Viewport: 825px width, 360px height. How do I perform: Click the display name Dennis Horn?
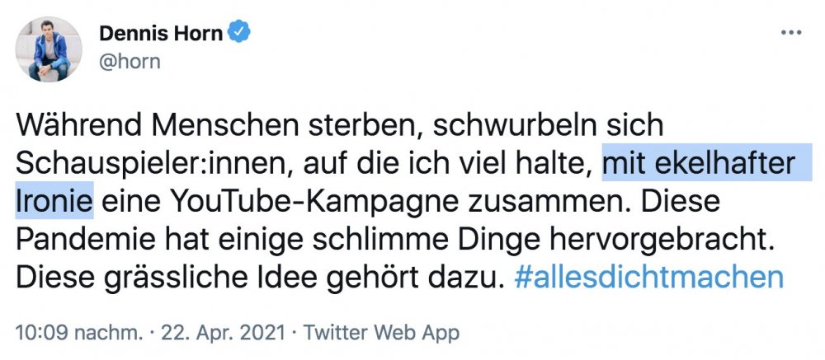(x=161, y=33)
